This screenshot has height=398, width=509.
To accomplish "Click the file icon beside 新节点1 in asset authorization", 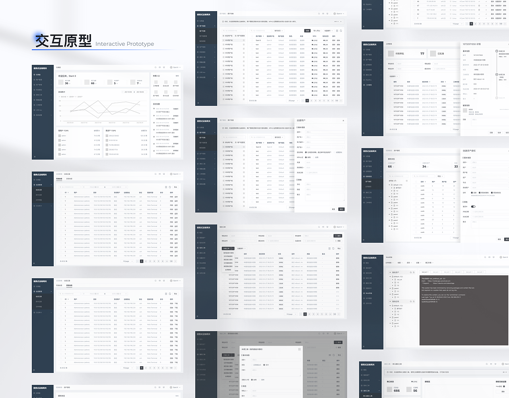I will pyautogui.click(x=394, y=188).
